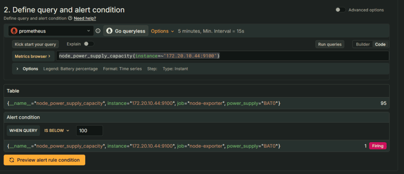Open the IS BELOW condition dropdown

tap(57, 130)
